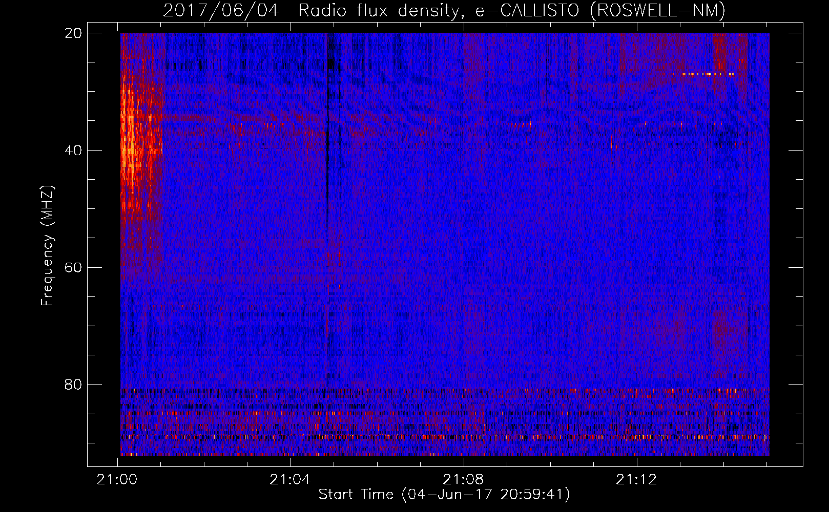
Task: Click the '20' frequency tick label
Action: point(73,33)
